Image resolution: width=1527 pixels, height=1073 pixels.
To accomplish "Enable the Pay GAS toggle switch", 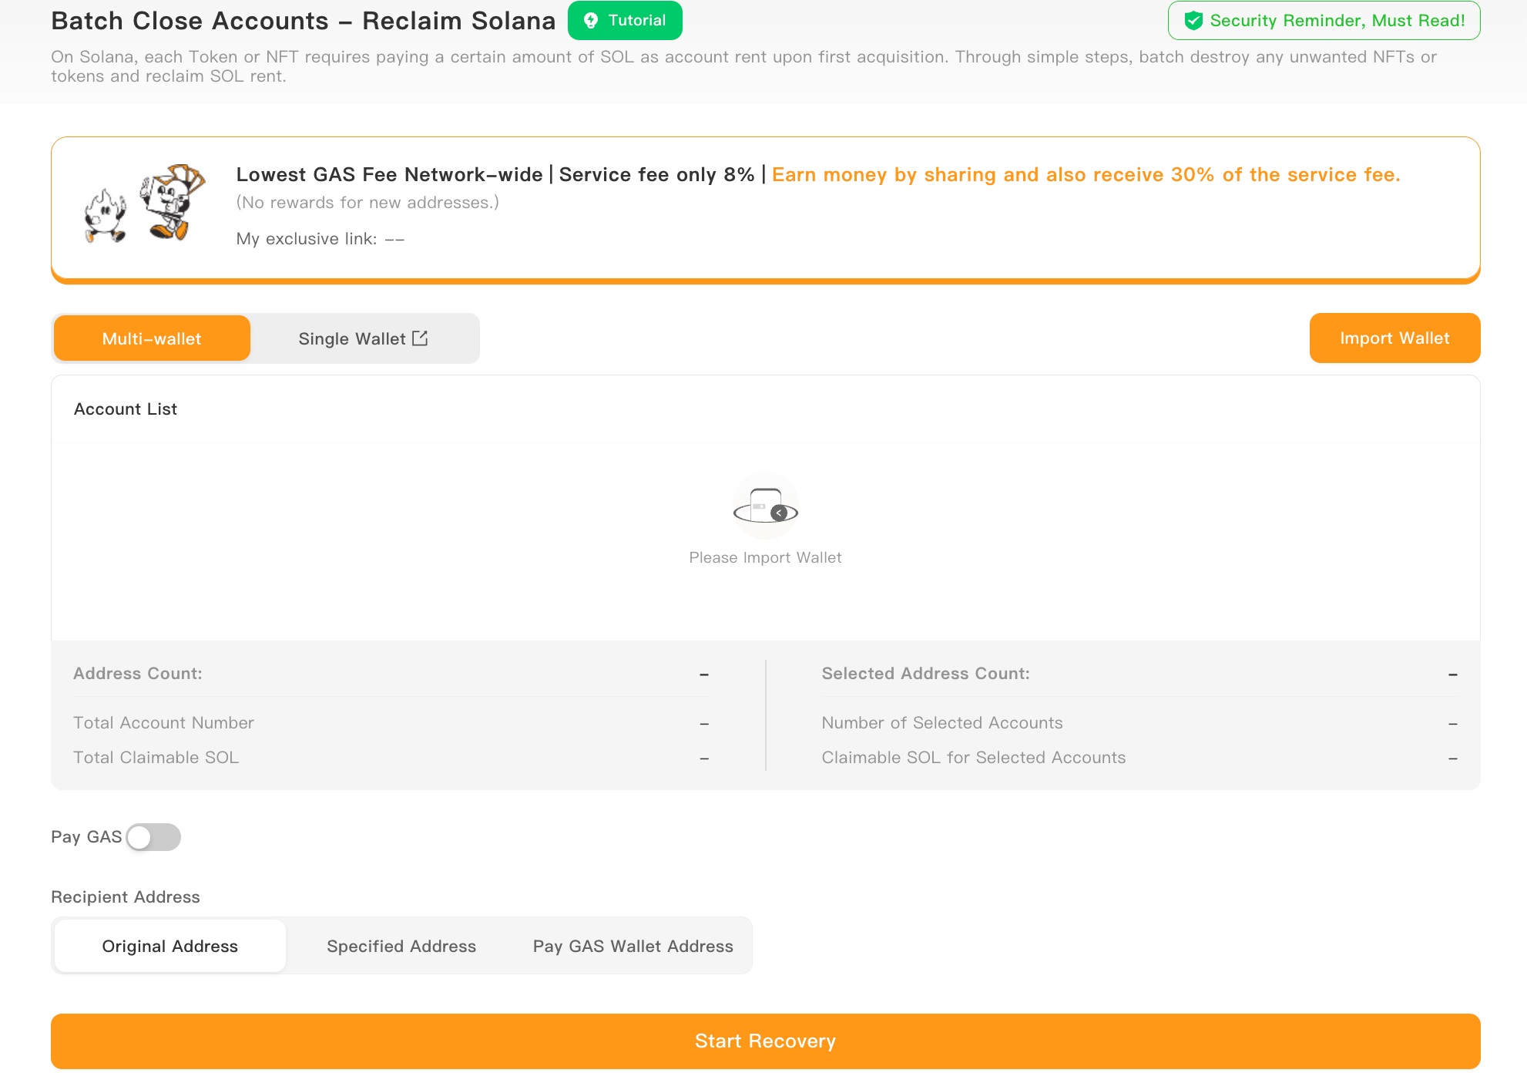I will pos(153,837).
